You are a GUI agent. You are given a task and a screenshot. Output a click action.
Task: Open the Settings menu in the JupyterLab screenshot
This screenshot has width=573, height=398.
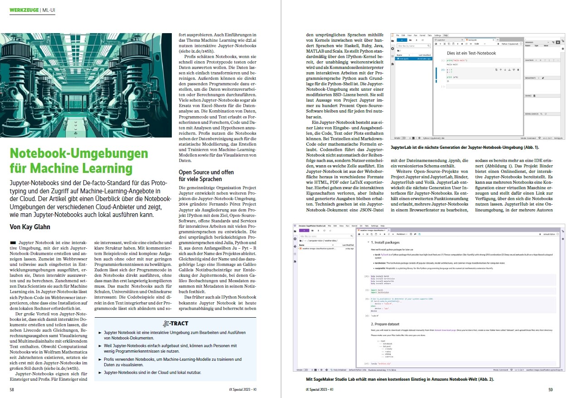(x=437, y=35)
